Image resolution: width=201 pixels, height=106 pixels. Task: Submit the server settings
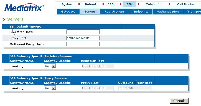(x=179, y=101)
